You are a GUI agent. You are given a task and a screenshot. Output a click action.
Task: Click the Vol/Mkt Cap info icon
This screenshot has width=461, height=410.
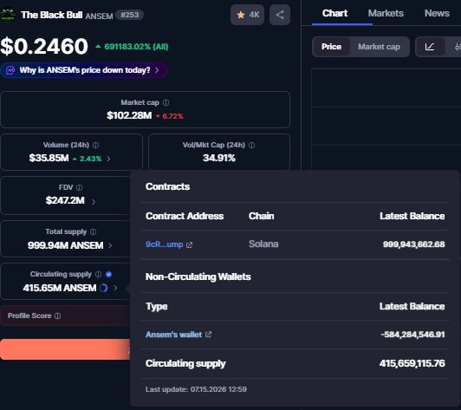click(x=251, y=145)
